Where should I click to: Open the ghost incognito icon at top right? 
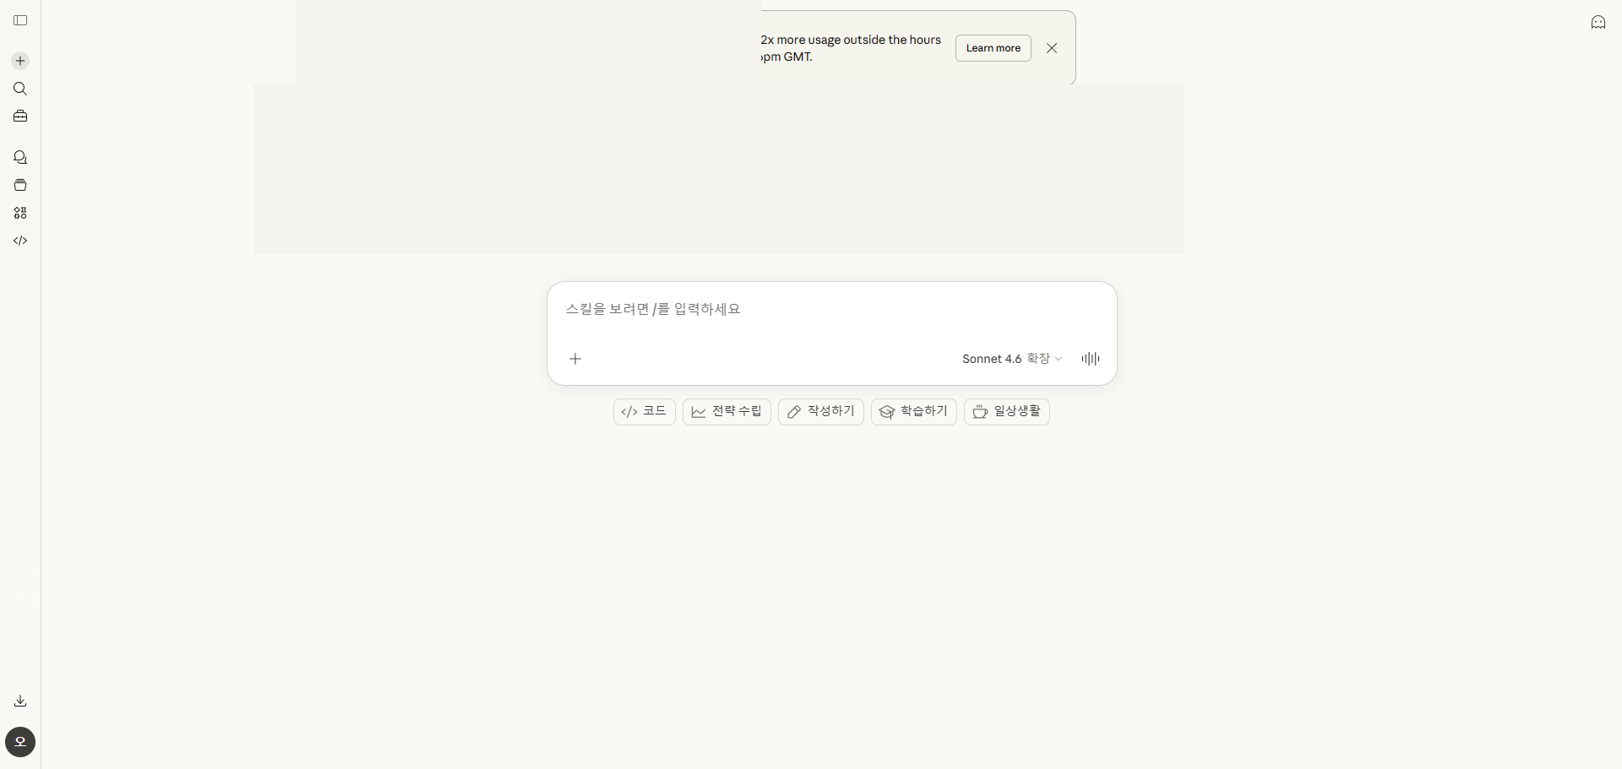click(x=1598, y=22)
